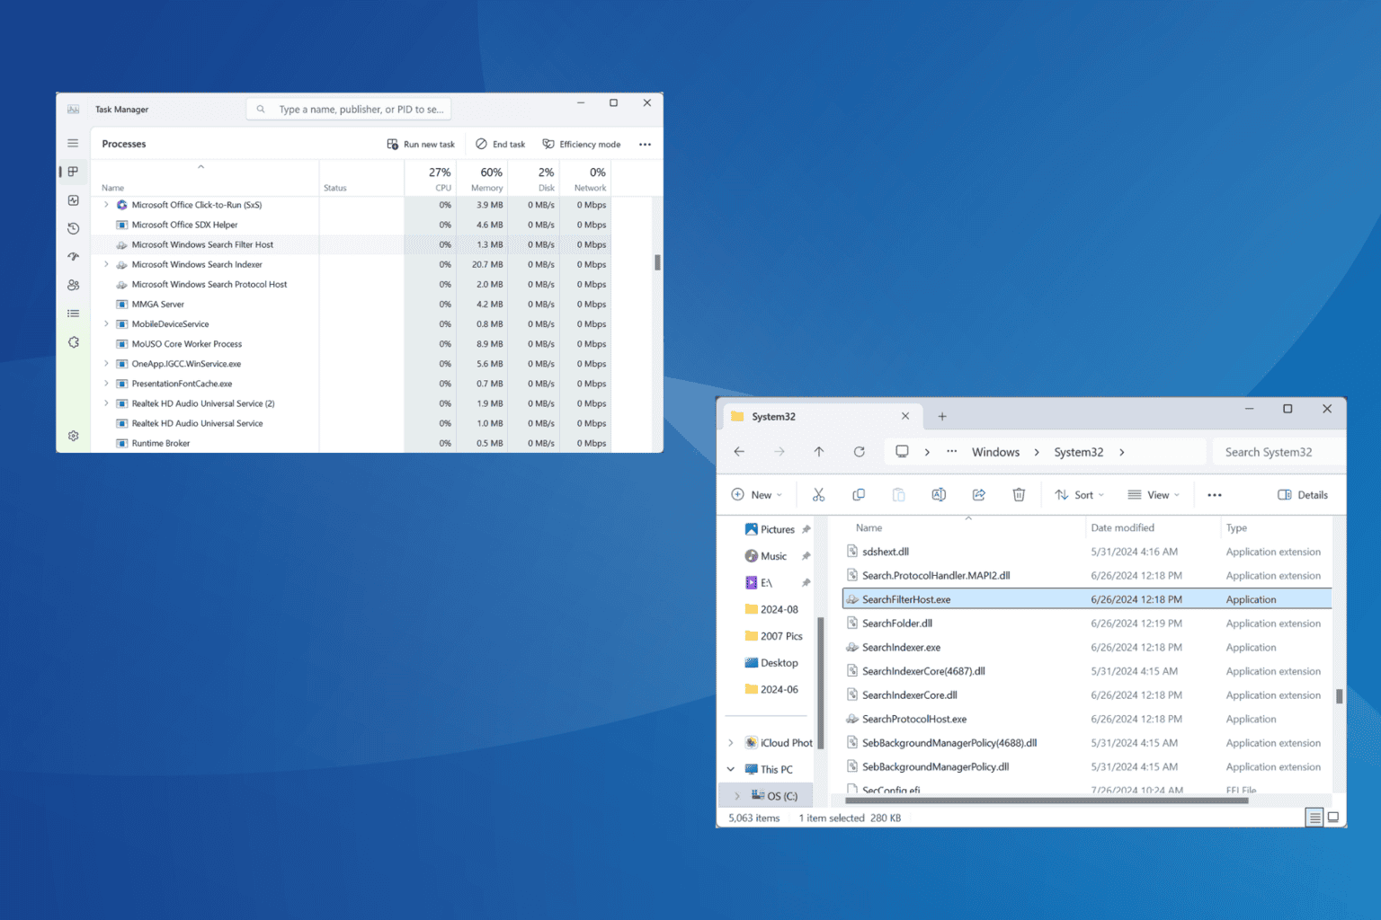This screenshot has height=920, width=1381.
Task: Open Pictures in Explorer navigation pane
Action: click(x=778, y=529)
